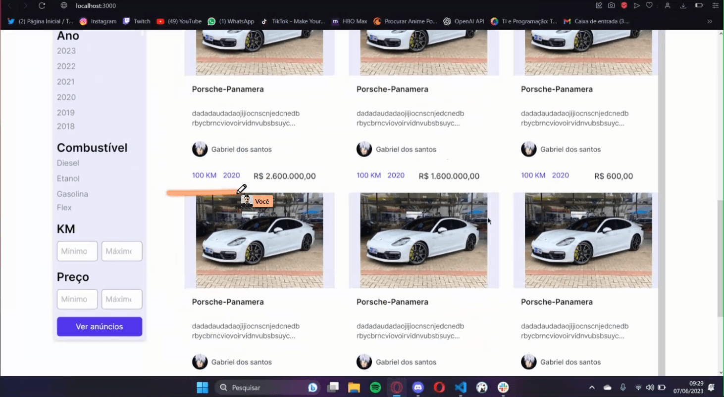724x397 pixels.
Task: Open the Procurar Anime bookmark
Action: coord(406,21)
